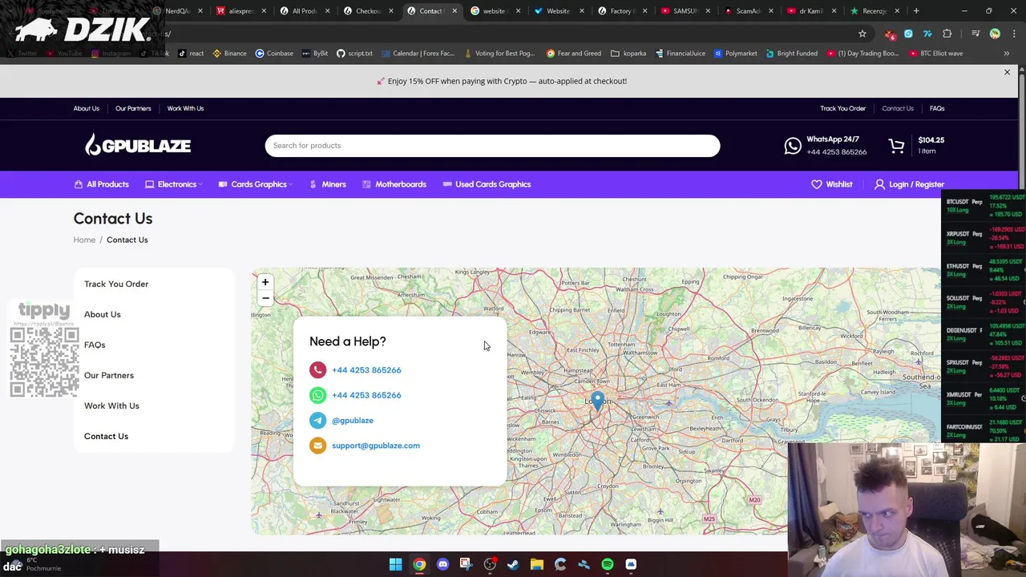Expand the Electronics dropdown menu
The image size is (1026, 577).
(x=173, y=184)
